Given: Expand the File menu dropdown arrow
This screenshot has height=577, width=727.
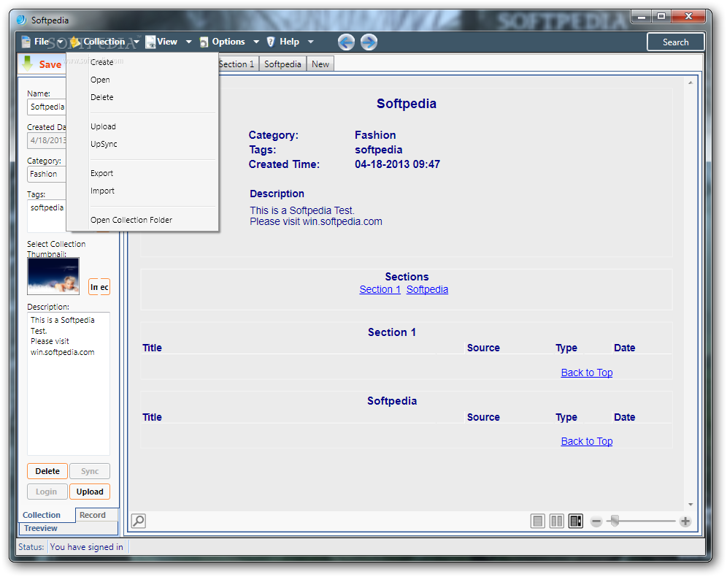Looking at the screenshot, I should 61,42.
